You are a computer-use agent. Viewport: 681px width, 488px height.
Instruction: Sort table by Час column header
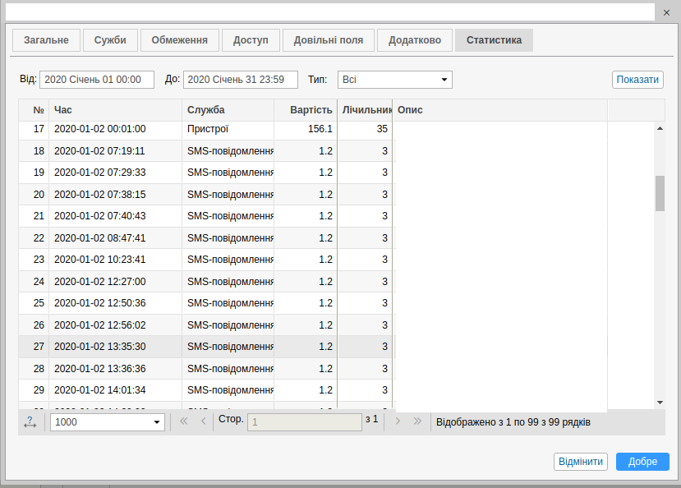pos(115,110)
